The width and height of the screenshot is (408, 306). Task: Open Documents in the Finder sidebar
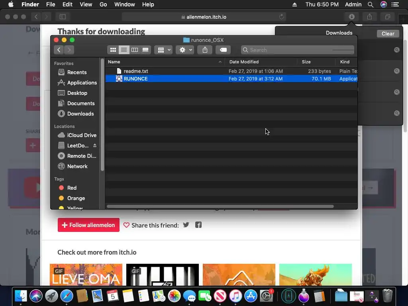pos(76,103)
